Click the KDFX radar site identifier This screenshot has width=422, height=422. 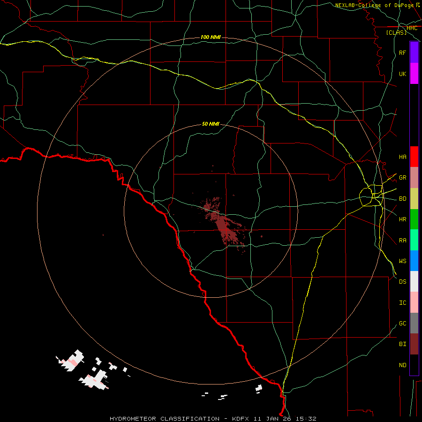(241, 419)
